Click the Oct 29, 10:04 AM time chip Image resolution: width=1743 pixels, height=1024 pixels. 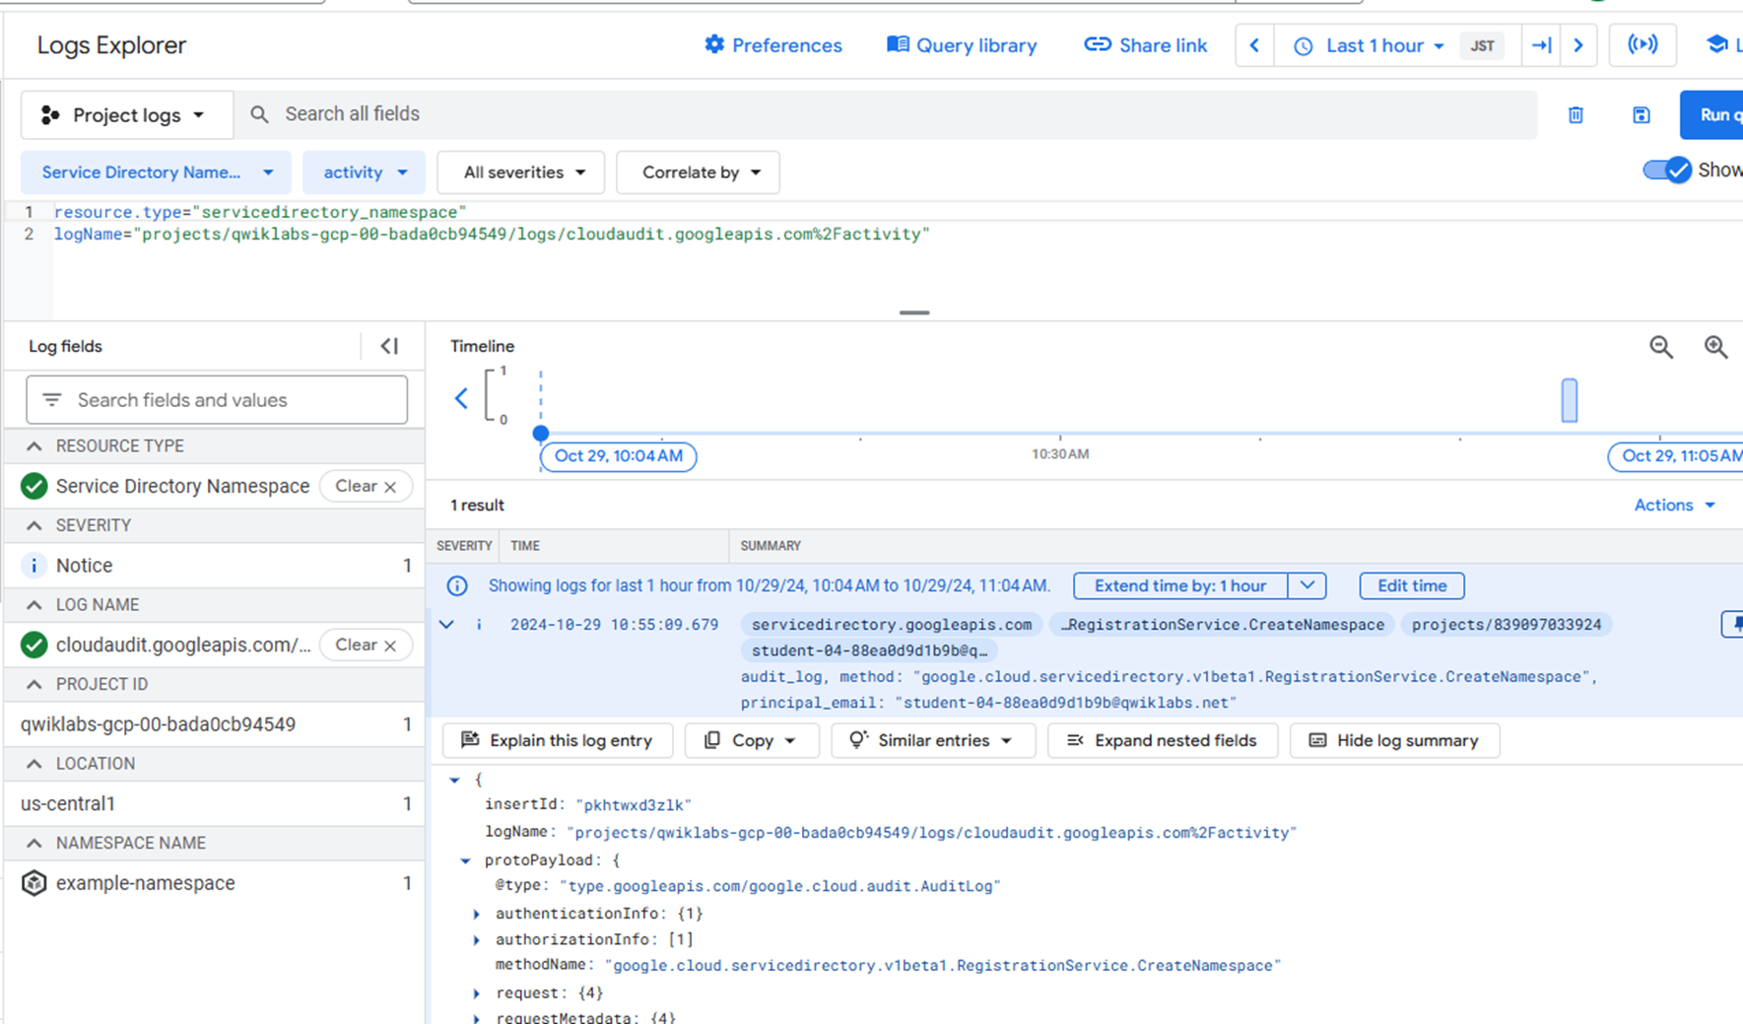(x=619, y=456)
